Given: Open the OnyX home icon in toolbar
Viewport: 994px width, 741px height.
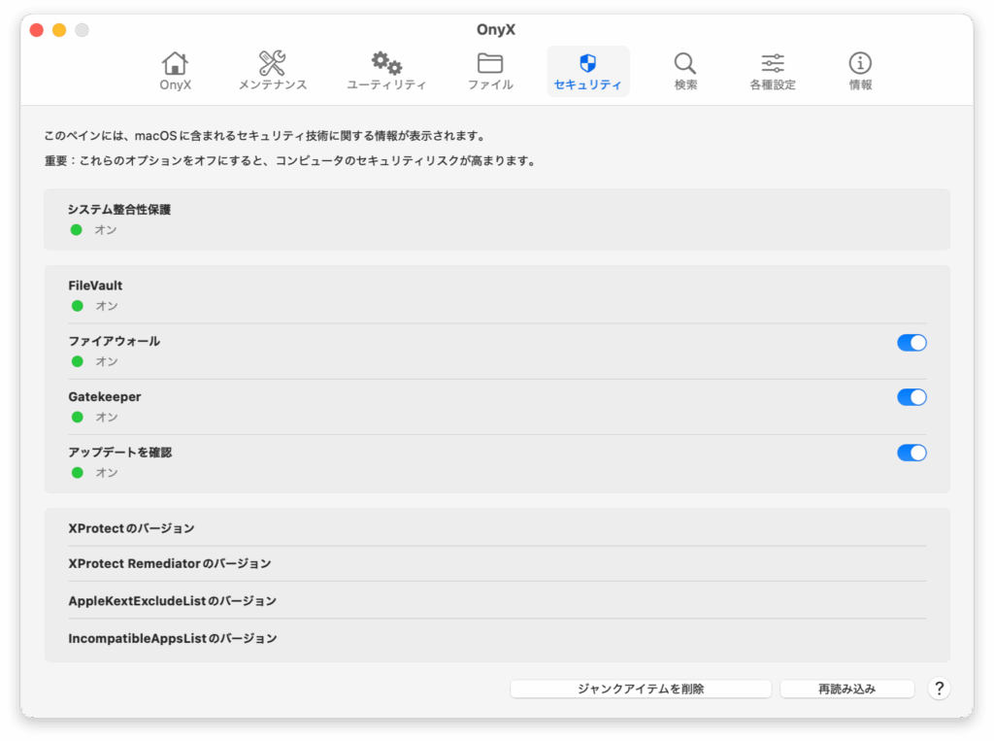Looking at the screenshot, I should click(x=176, y=64).
